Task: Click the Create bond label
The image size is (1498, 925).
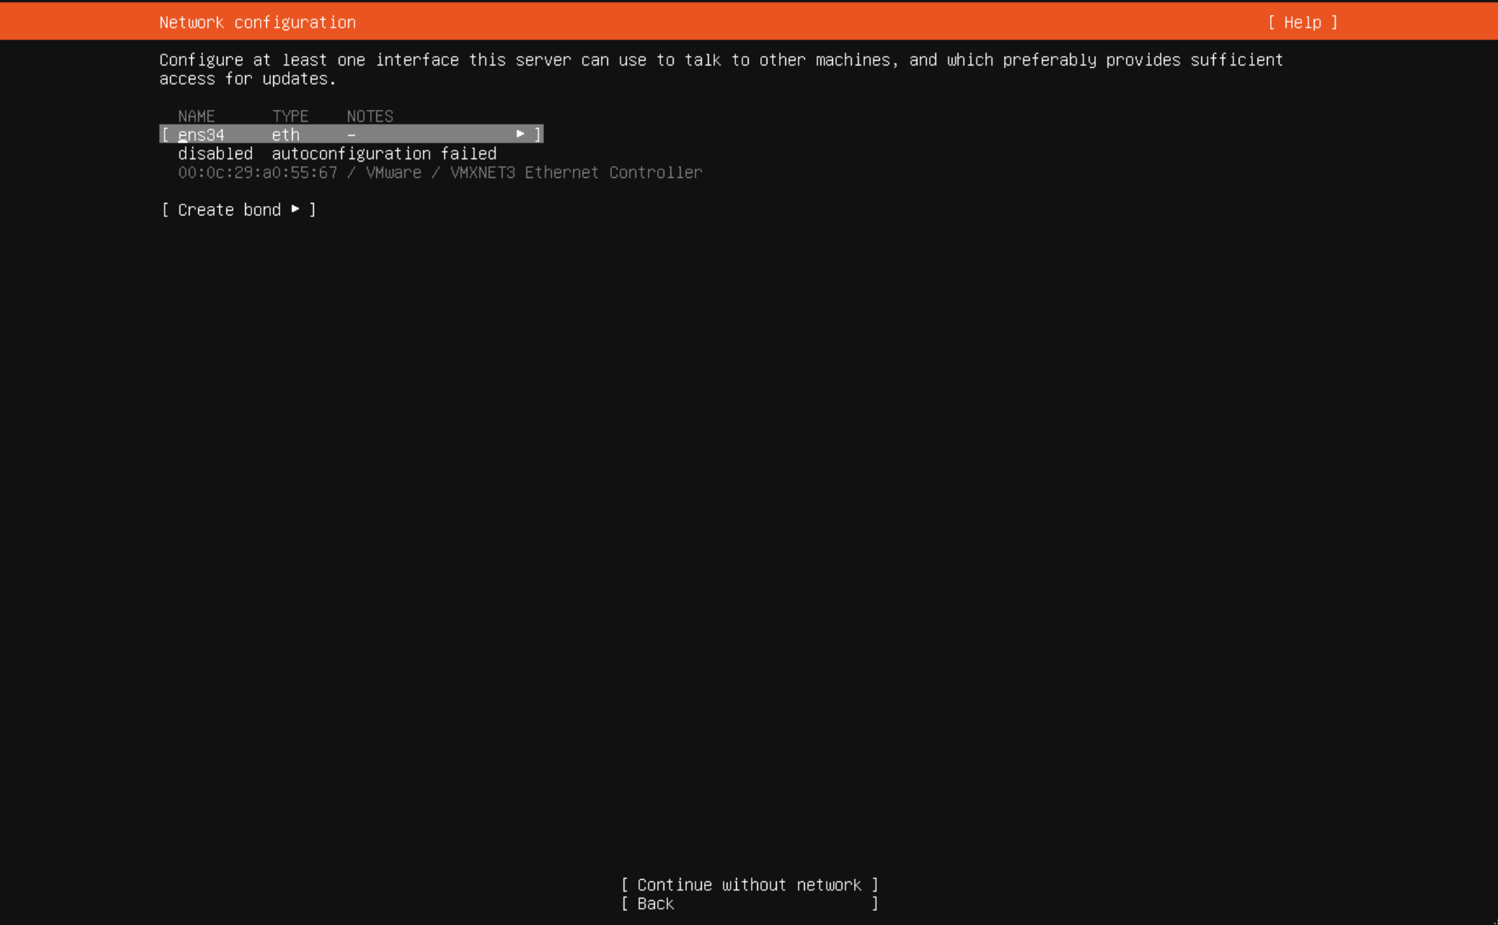Action: (229, 210)
